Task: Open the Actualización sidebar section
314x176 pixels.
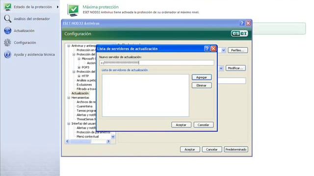Action: coord(24,31)
